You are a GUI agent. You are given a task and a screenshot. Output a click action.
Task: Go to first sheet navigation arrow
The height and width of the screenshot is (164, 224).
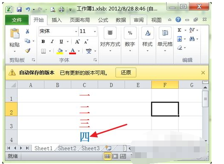point(8,148)
